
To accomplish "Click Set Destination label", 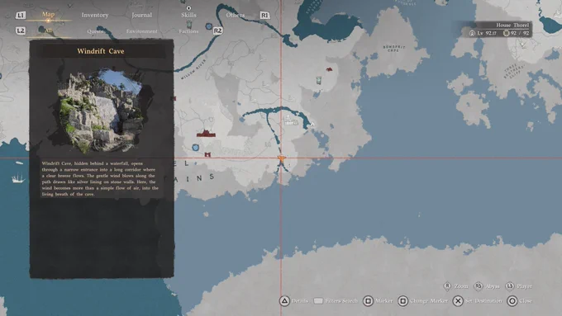I will pyautogui.click(x=483, y=301).
